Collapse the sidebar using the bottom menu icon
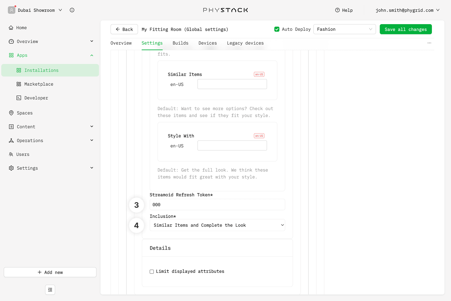 coord(50,290)
